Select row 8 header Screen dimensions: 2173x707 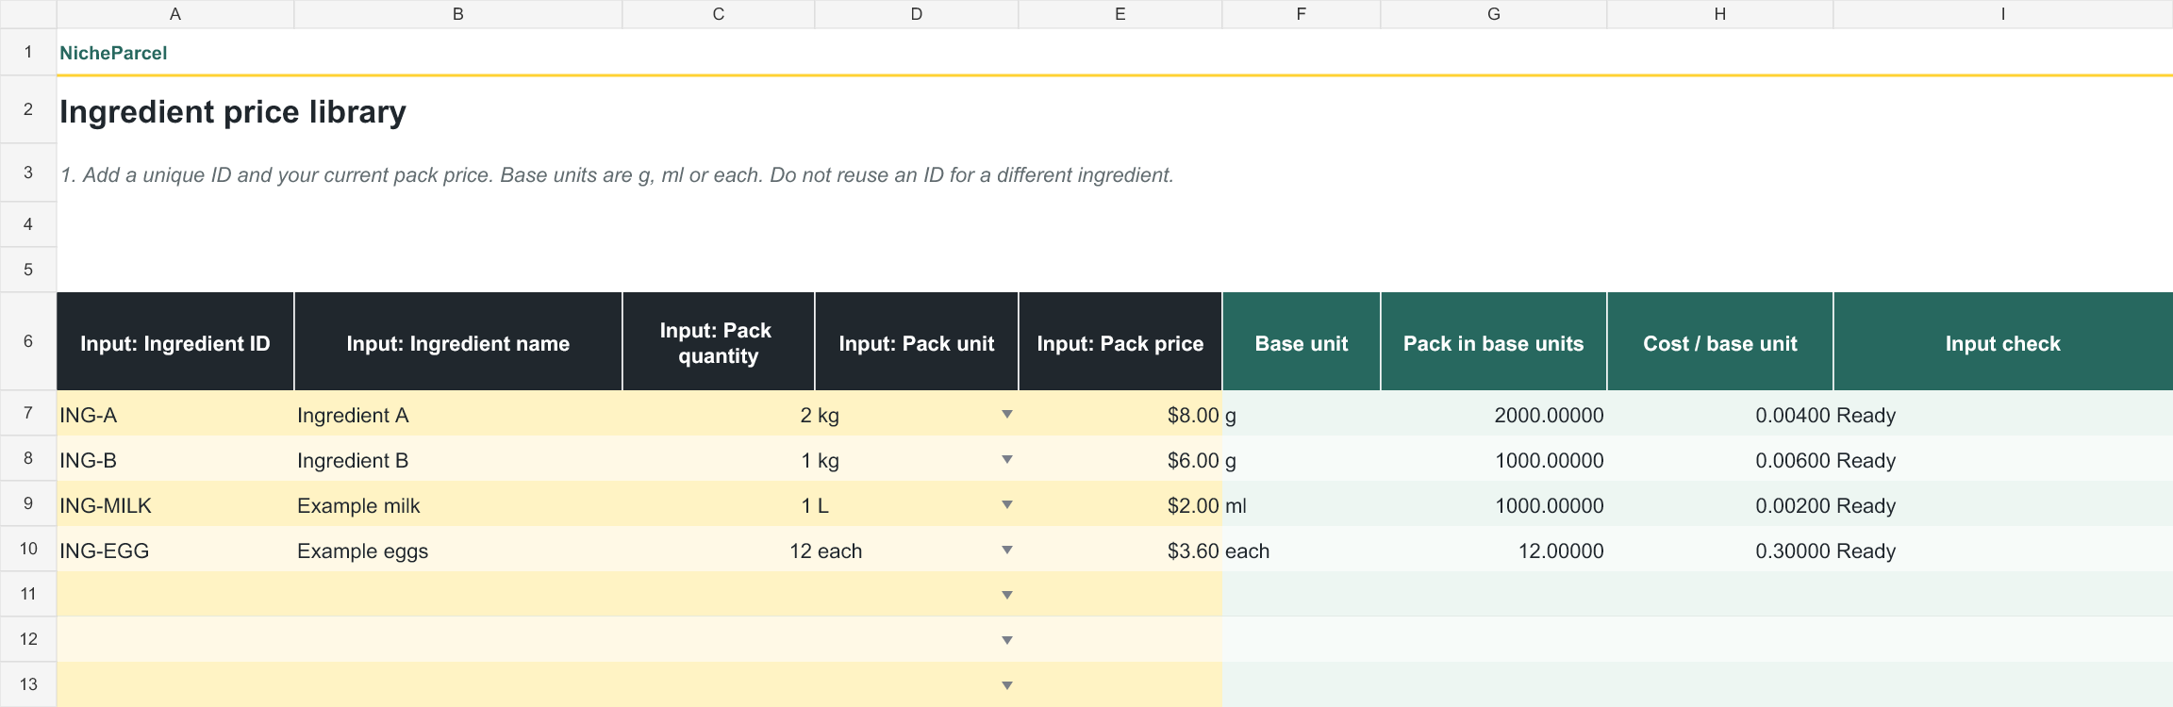28,458
